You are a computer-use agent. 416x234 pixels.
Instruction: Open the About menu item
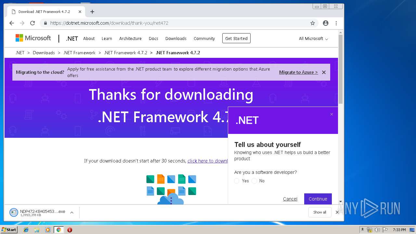click(89, 38)
